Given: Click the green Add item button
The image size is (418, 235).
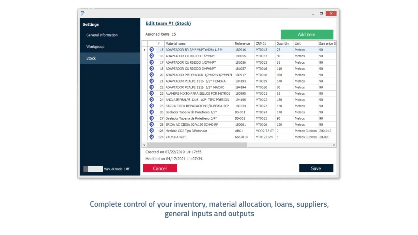Looking at the screenshot, I should [307, 35].
